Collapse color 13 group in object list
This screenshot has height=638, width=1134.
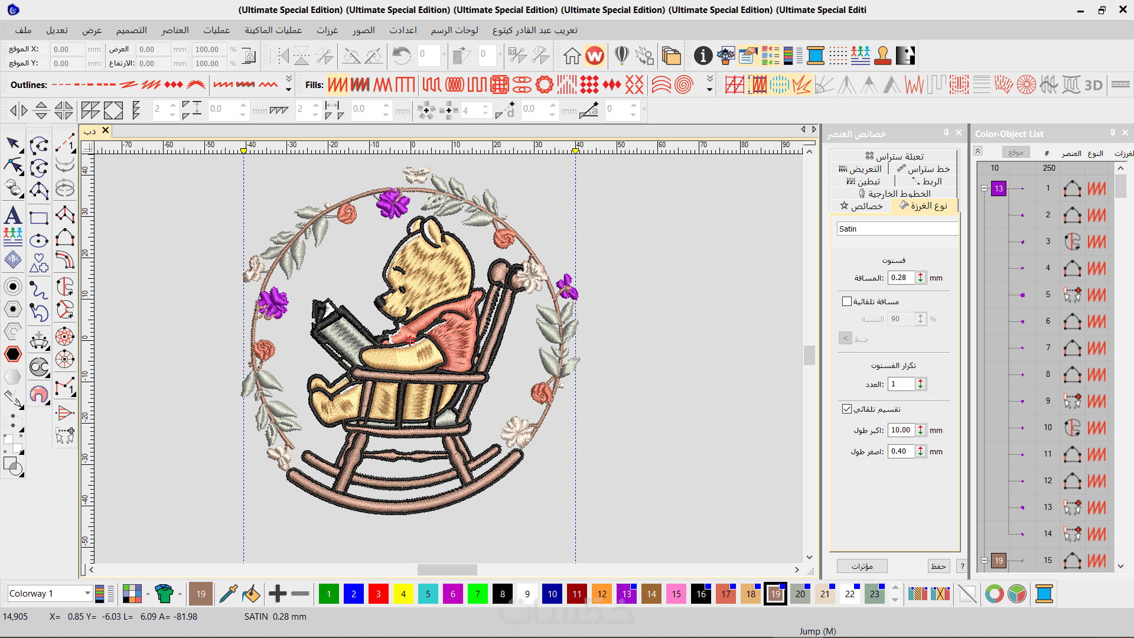(984, 188)
